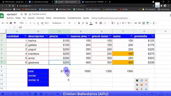Screen dimensions: 171x96
Task: Open WhatsApp bookmark
Action: coord(79,9)
